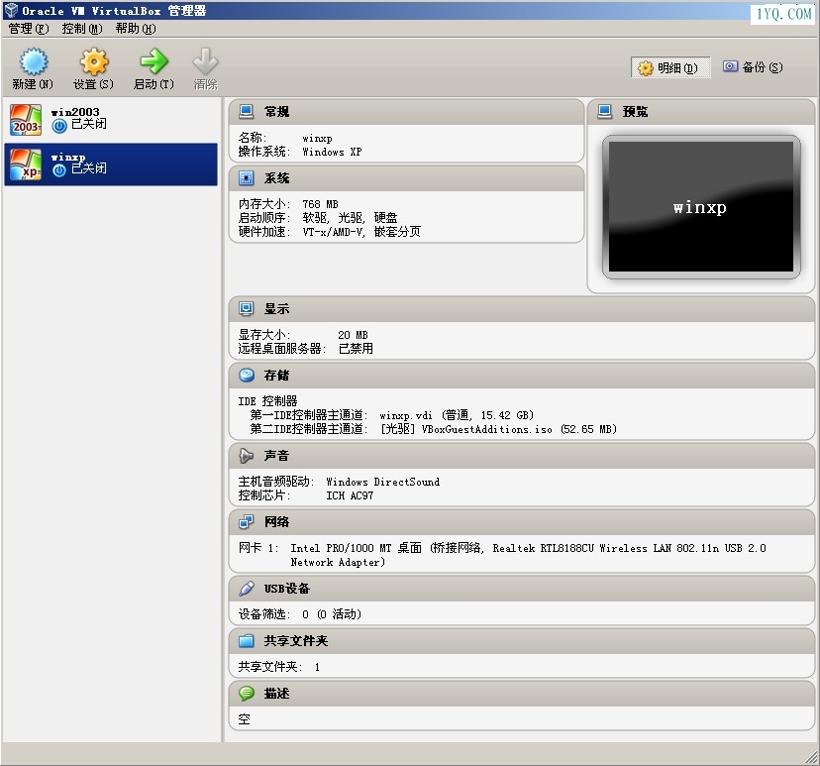Click the 常规 (General) section icon
Image resolution: width=820 pixels, height=766 pixels.
point(247,111)
